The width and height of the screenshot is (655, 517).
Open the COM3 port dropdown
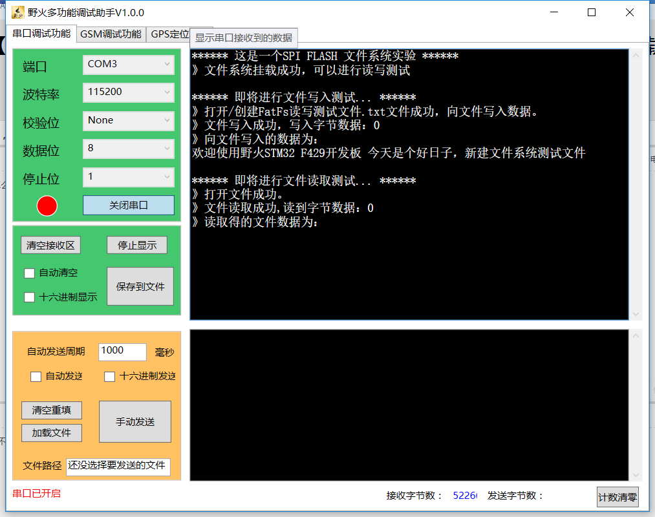[x=128, y=64]
